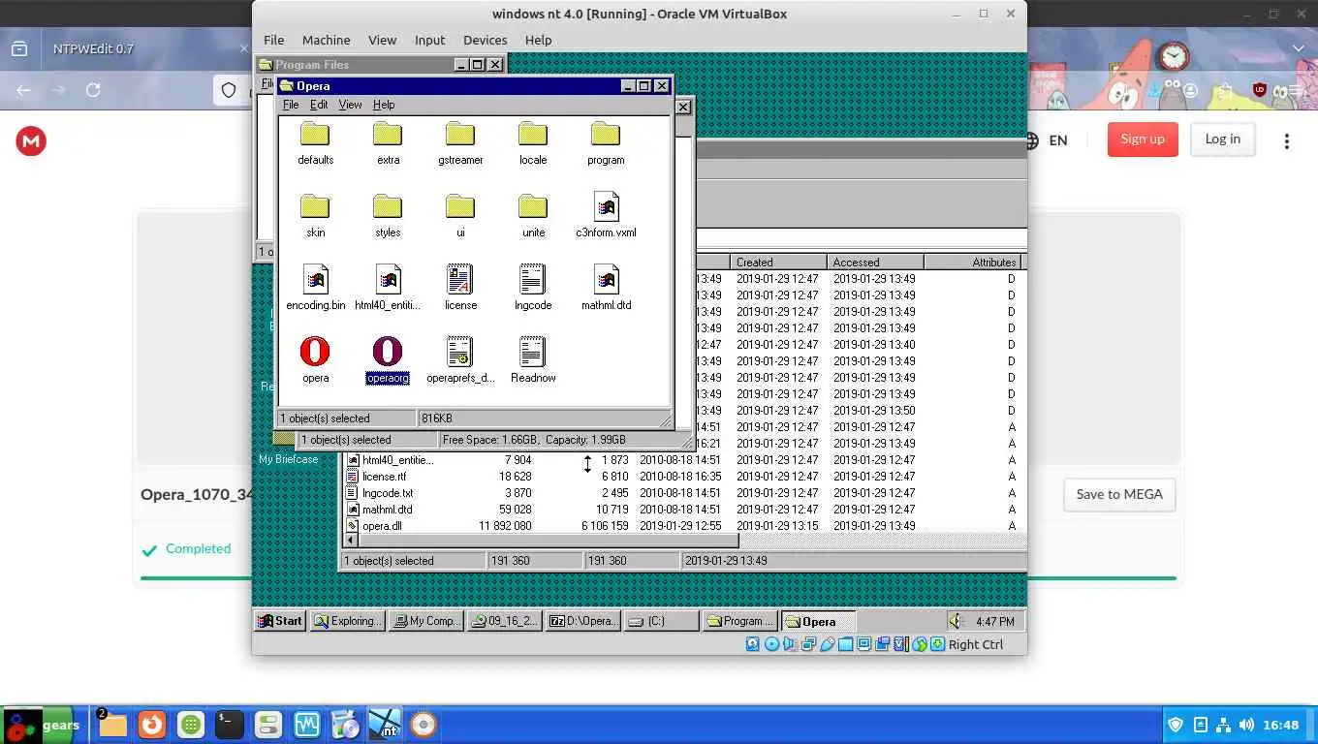This screenshot has height=744, width=1318.
Task: Select lngcode.txt row in 7-Zip list
Action: click(683, 493)
